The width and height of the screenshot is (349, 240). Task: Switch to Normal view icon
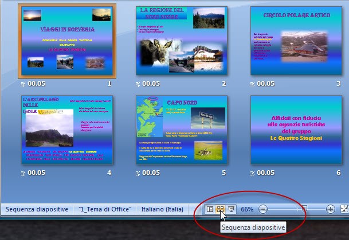(210, 210)
